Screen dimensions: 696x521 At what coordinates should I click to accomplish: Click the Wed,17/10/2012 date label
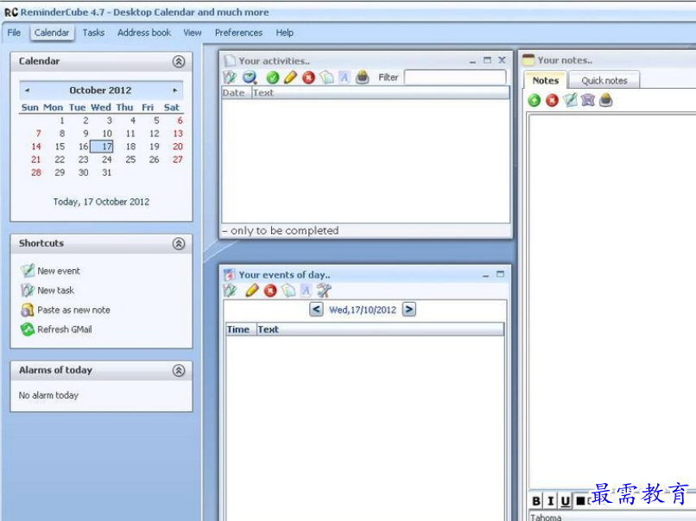(363, 310)
